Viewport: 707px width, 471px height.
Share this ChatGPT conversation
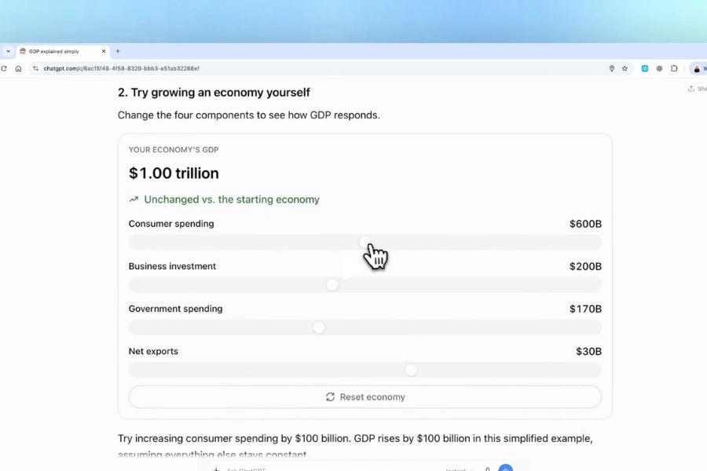point(697,89)
